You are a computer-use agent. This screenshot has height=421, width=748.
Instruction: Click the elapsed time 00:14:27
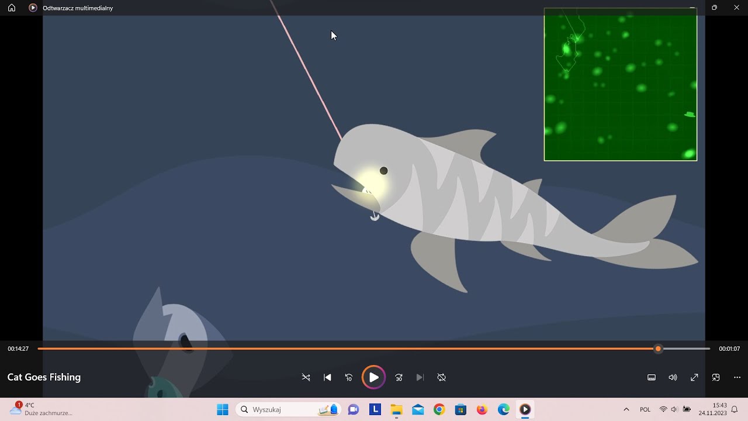pyautogui.click(x=18, y=349)
